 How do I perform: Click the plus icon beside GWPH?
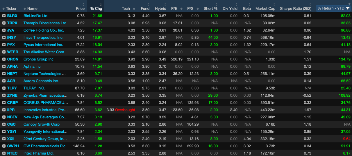4,146
